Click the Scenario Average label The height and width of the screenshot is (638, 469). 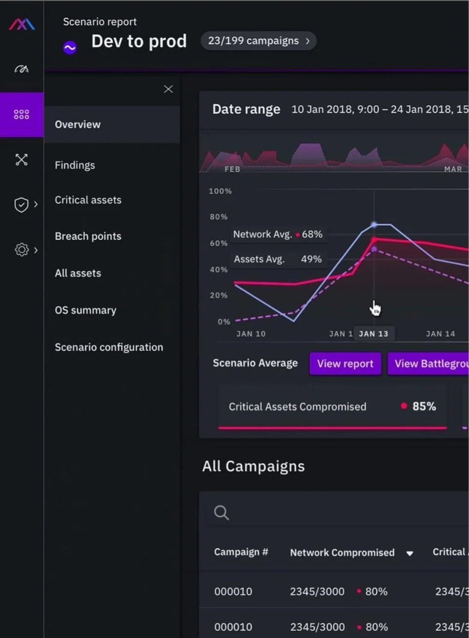(255, 363)
